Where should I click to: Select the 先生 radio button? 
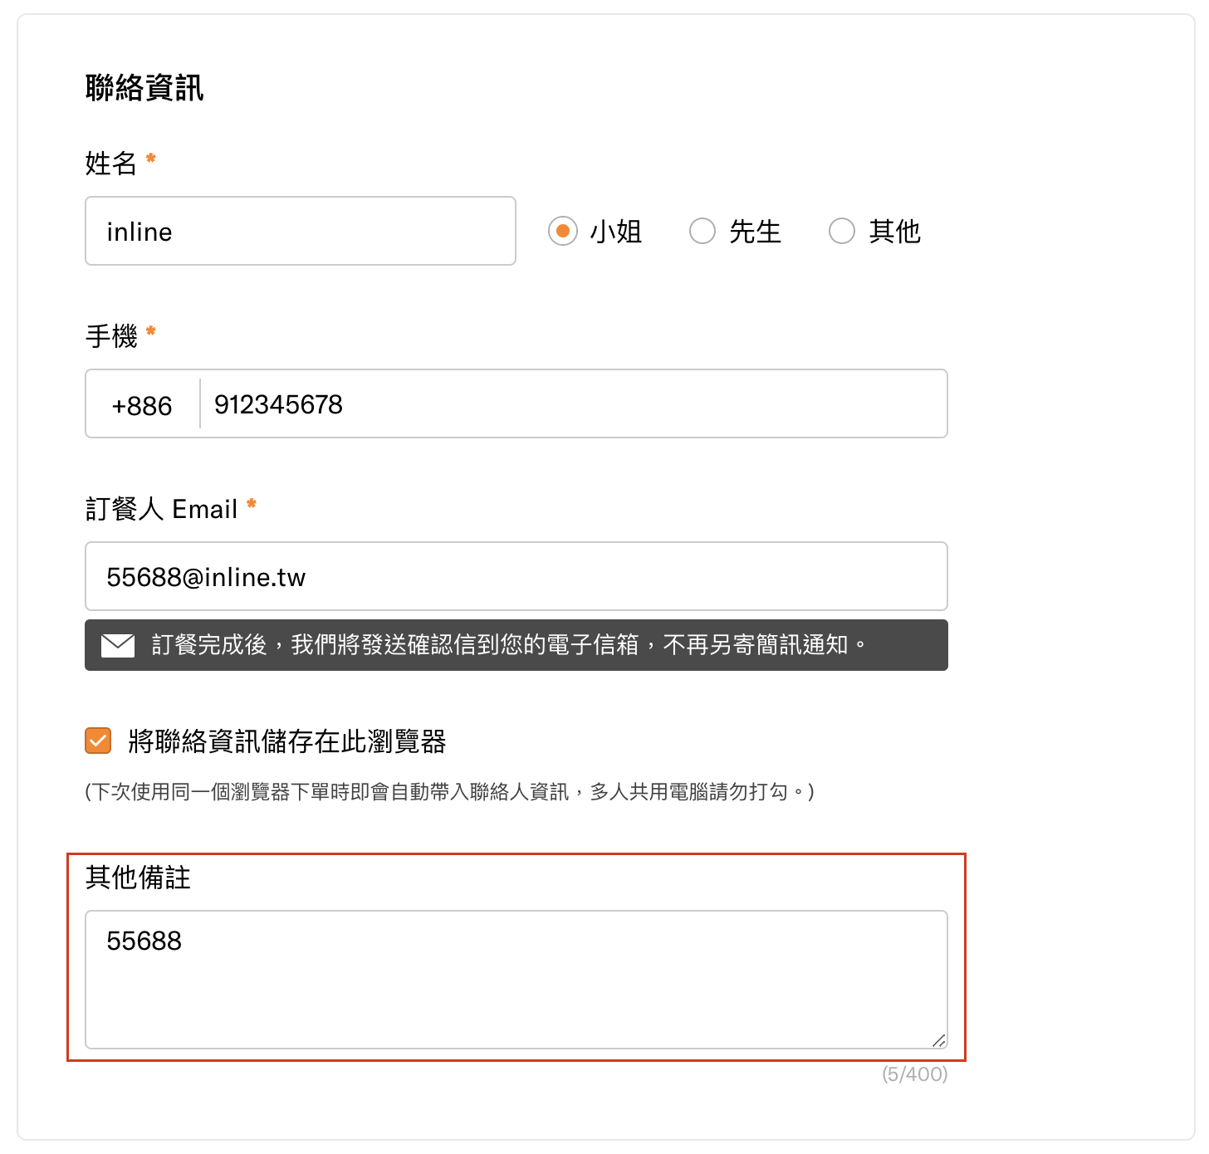point(702,231)
